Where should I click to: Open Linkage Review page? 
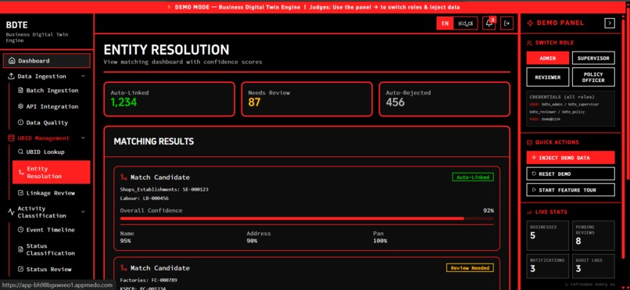tap(52, 193)
